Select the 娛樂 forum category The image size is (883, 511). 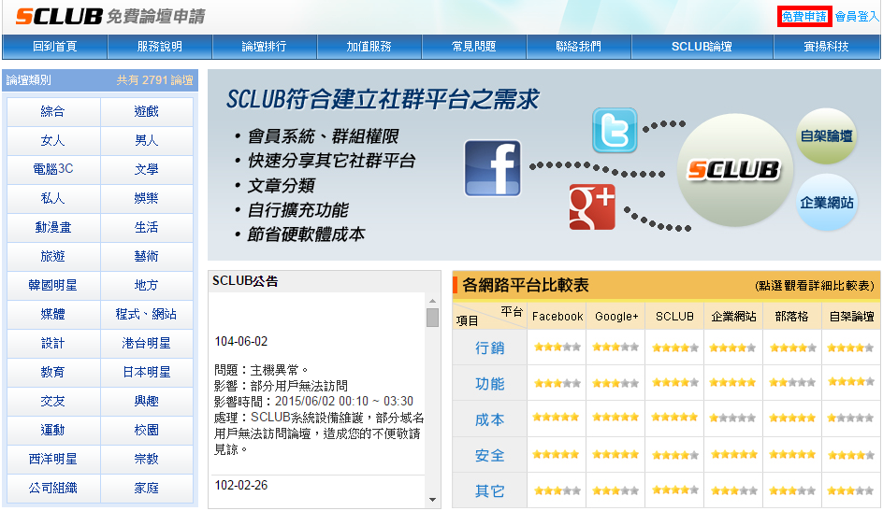[147, 198]
